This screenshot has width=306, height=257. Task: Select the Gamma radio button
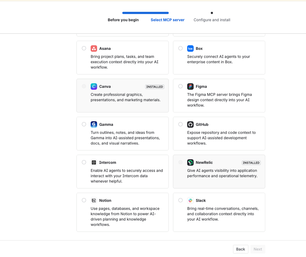coord(84,124)
